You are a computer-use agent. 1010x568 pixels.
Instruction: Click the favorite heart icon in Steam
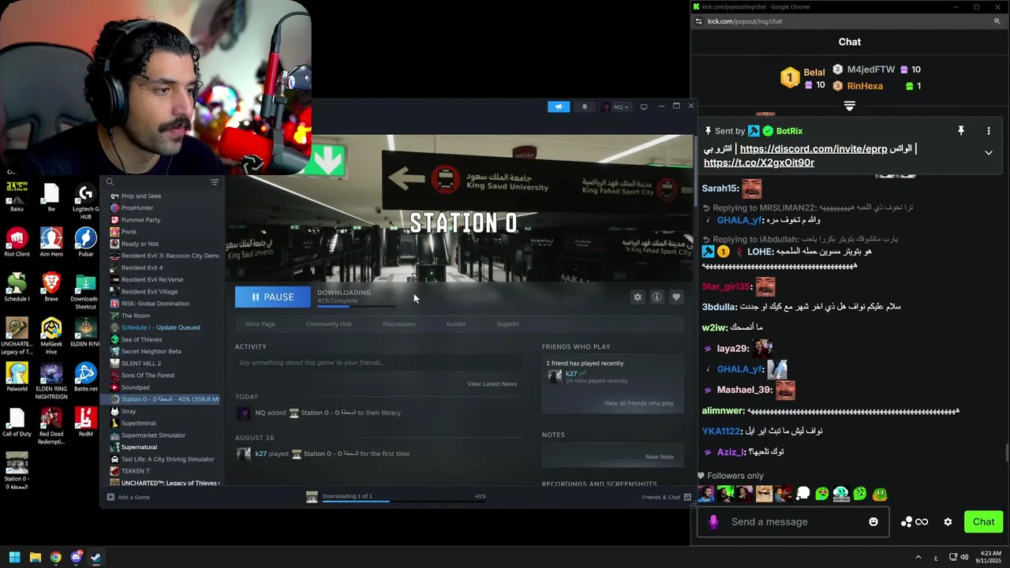676,297
